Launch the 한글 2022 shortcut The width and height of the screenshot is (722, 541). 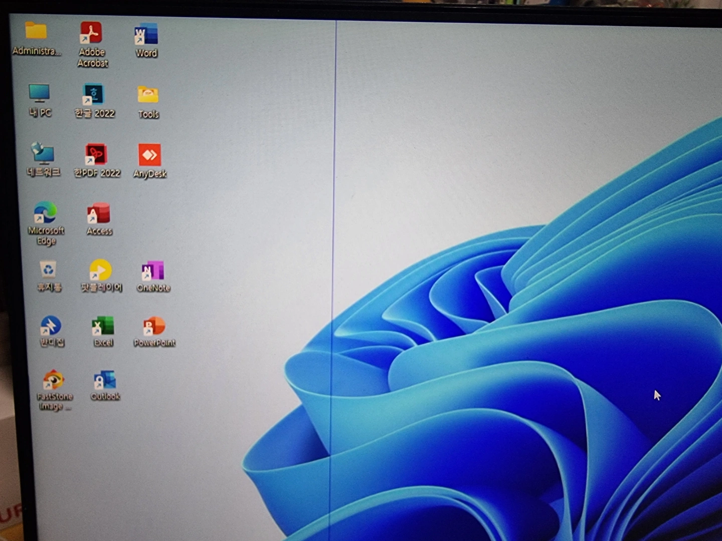tap(93, 95)
